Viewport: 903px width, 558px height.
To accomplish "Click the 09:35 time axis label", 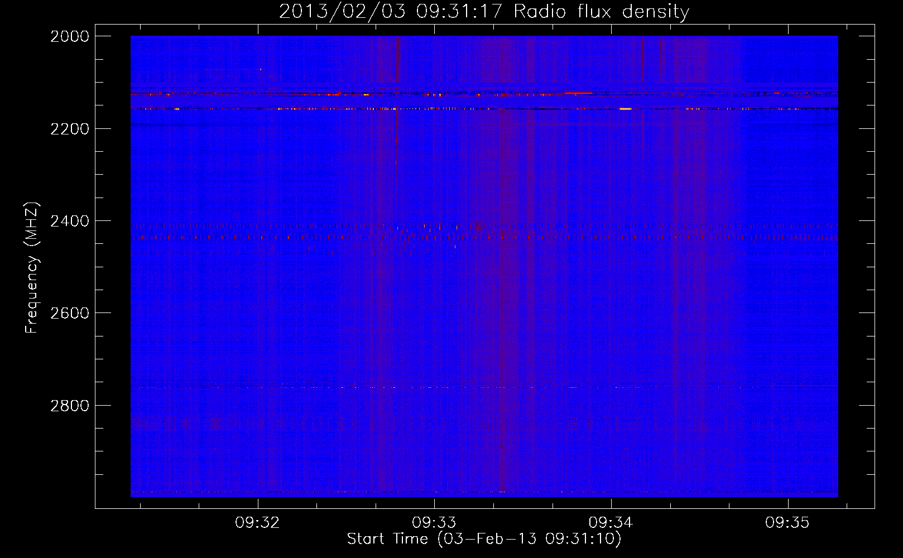I will 787,523.
